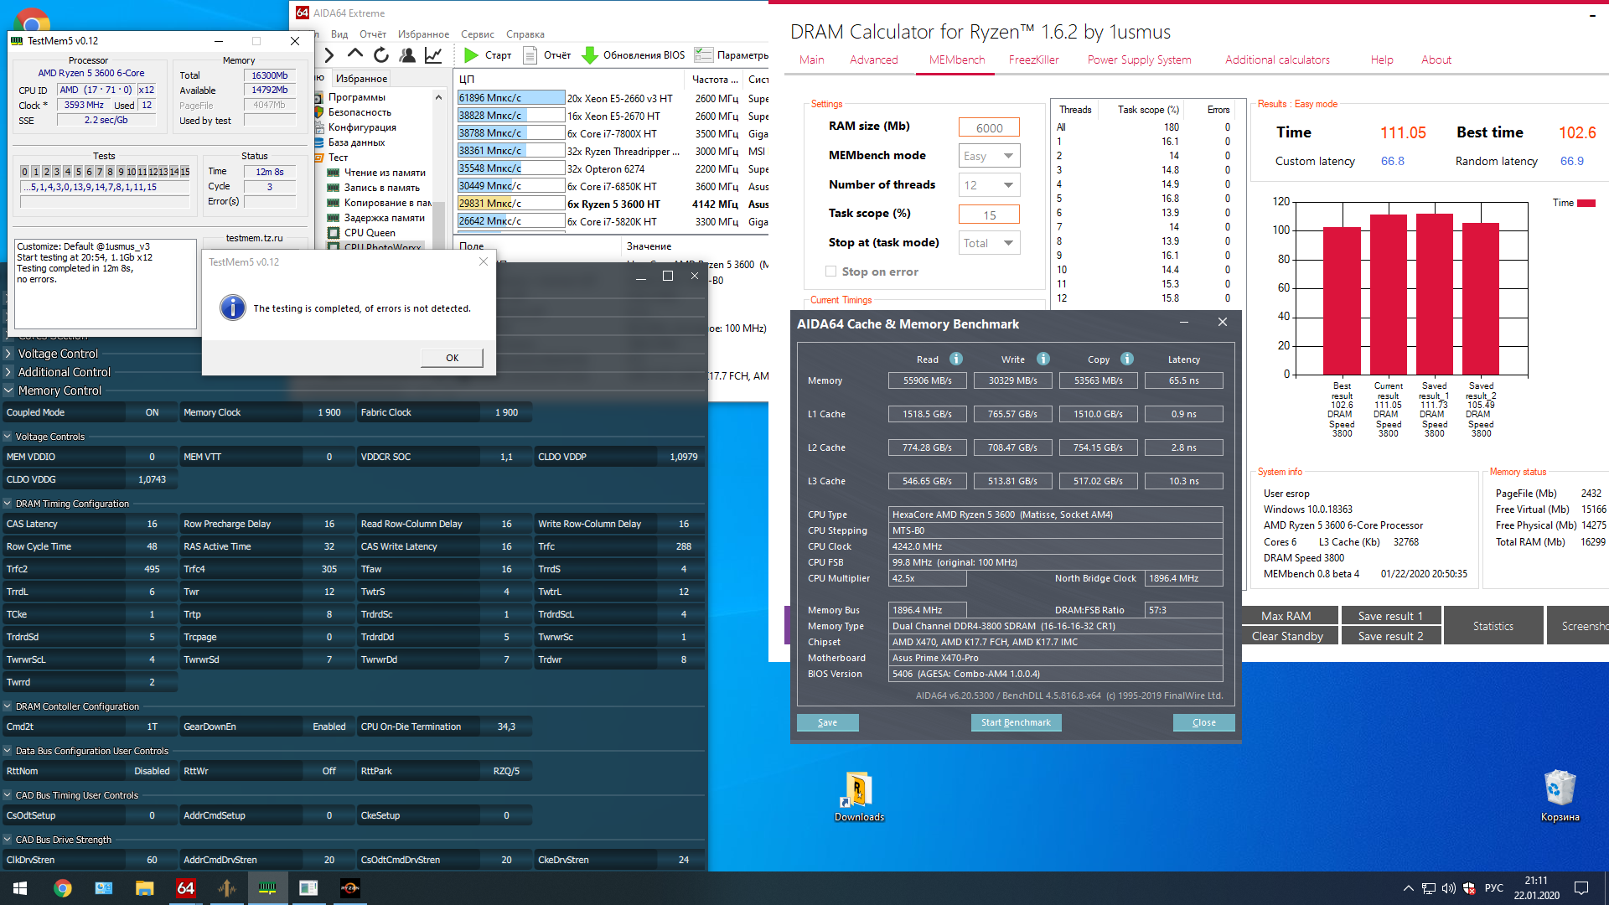
Task: Open AIDA64 from the taskbar
Action: [x=185, y=888]
